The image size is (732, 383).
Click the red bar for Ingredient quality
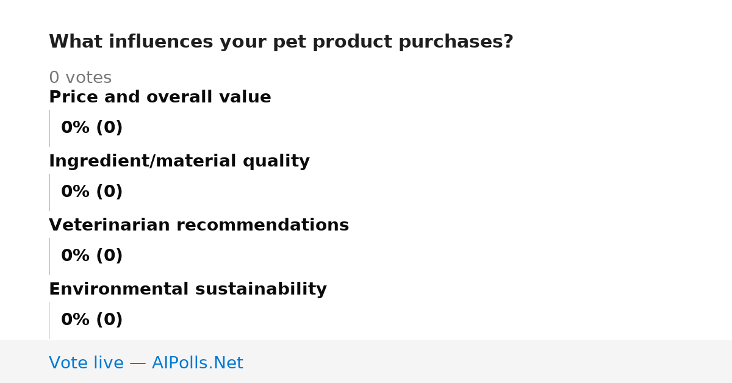click(x=49, y=192)
